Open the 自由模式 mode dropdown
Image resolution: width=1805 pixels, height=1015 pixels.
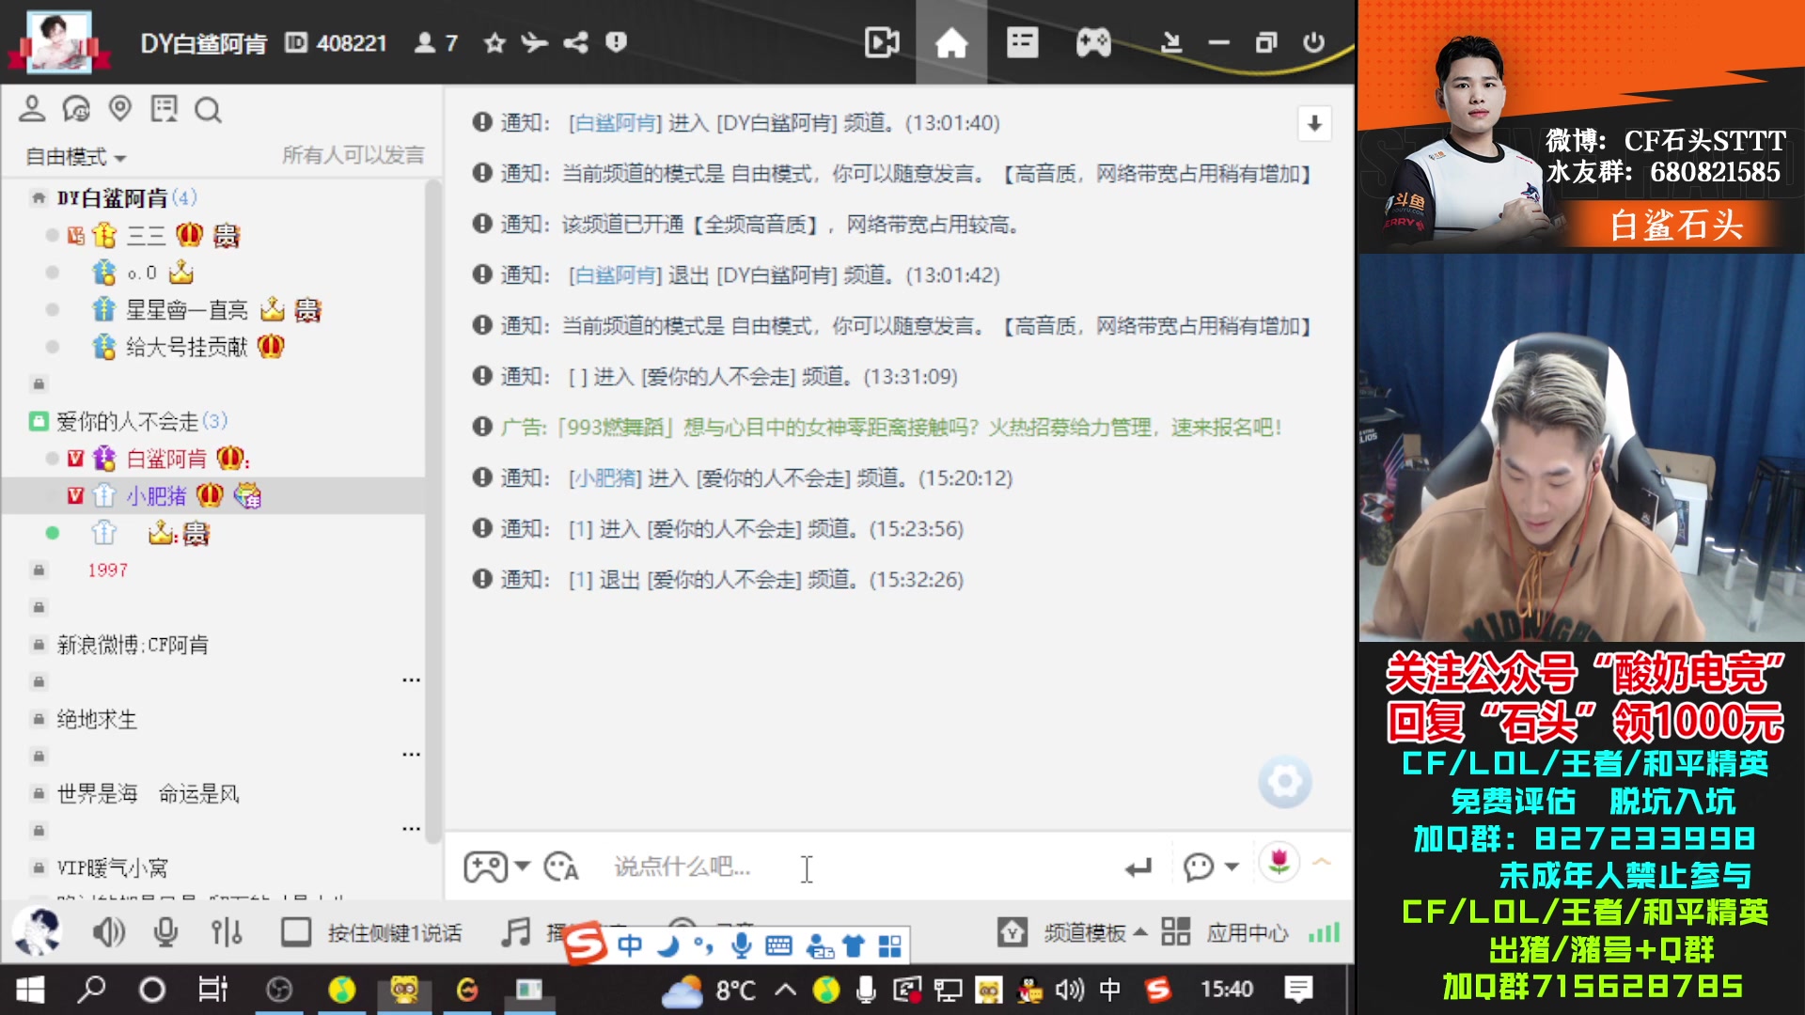(76, 157)
